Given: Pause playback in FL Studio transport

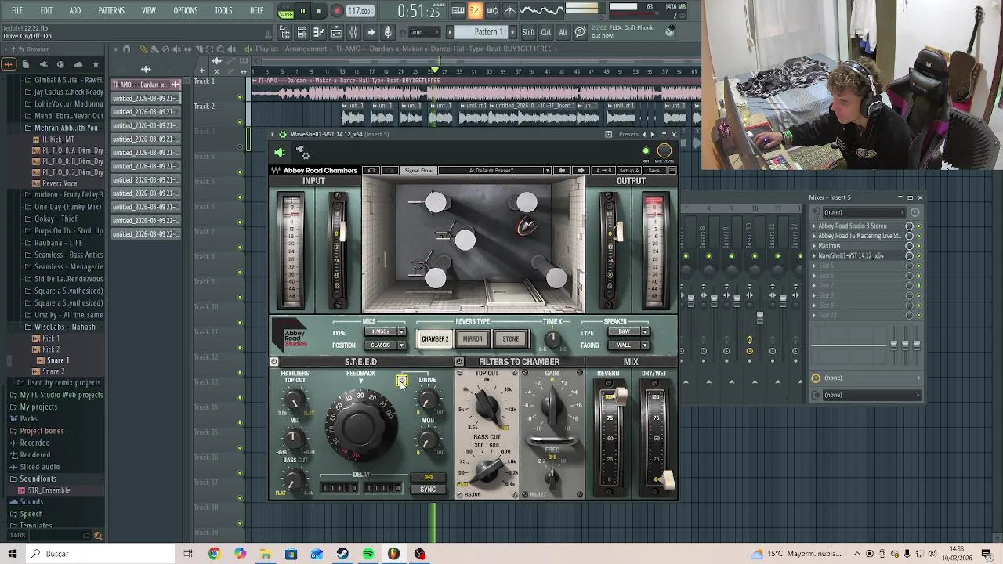Looking at the screenshot, I should pyautogui.click(x=302, y=11).
